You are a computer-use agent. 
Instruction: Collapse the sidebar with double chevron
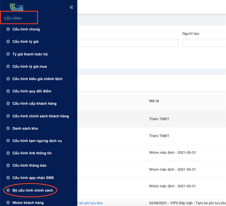point(71,7)
